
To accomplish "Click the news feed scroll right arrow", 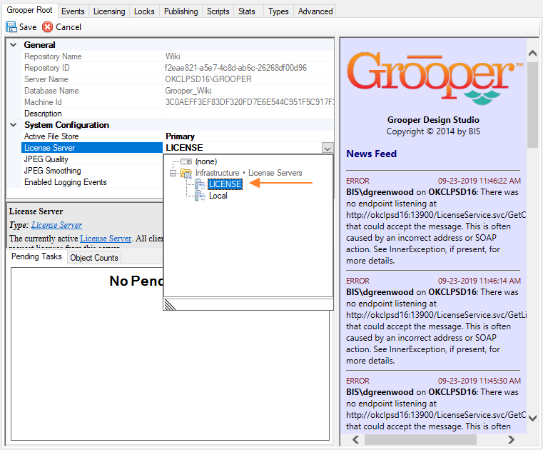I will pos(511,439).
